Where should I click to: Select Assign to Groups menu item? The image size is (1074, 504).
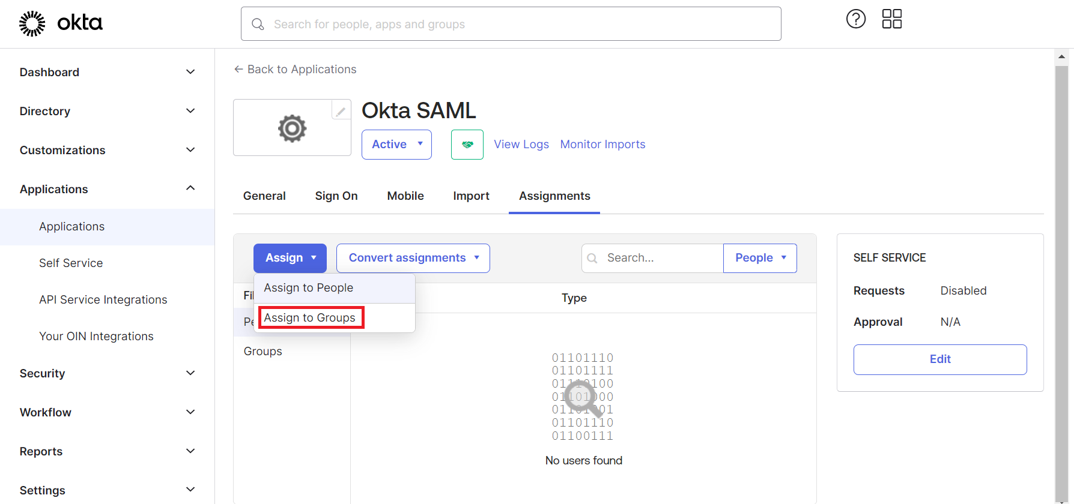310,317
